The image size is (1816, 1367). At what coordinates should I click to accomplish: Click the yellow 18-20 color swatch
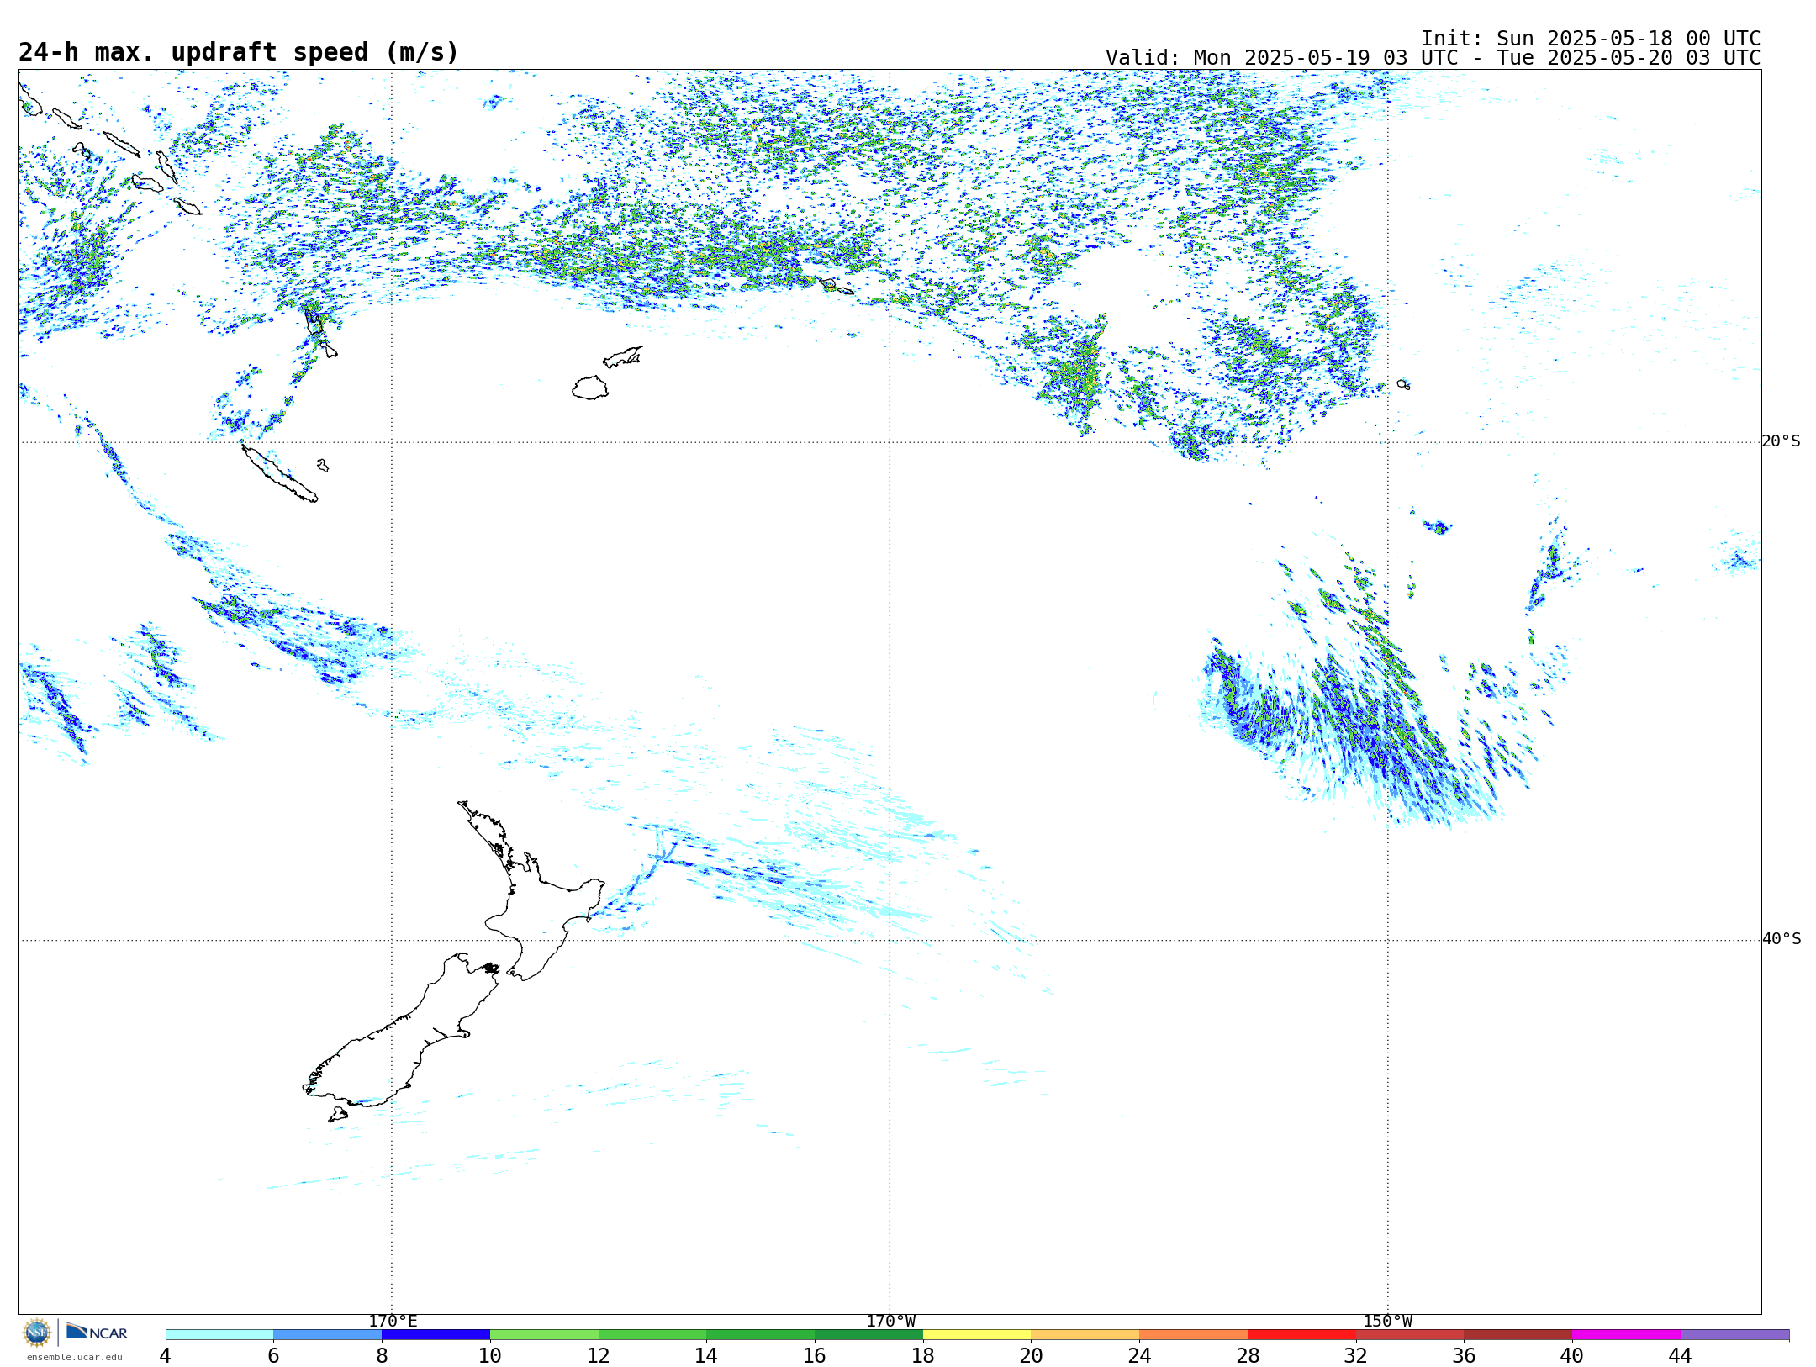(977, 1334)
